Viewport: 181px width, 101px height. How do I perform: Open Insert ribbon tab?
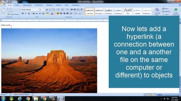(x=17, y=5)
